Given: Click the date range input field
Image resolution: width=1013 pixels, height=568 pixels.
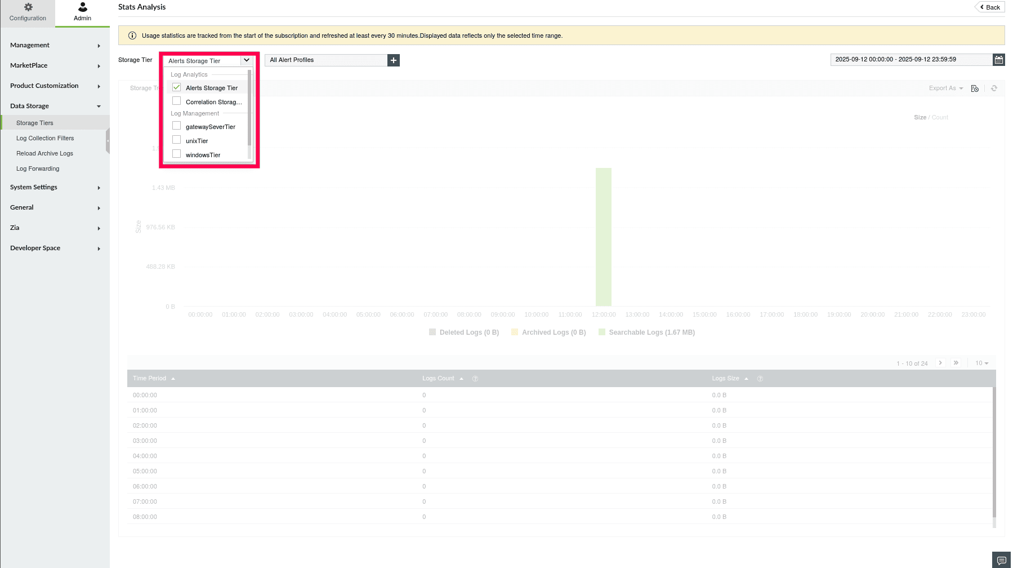Looking at the screenshot, I should [911, 60].
